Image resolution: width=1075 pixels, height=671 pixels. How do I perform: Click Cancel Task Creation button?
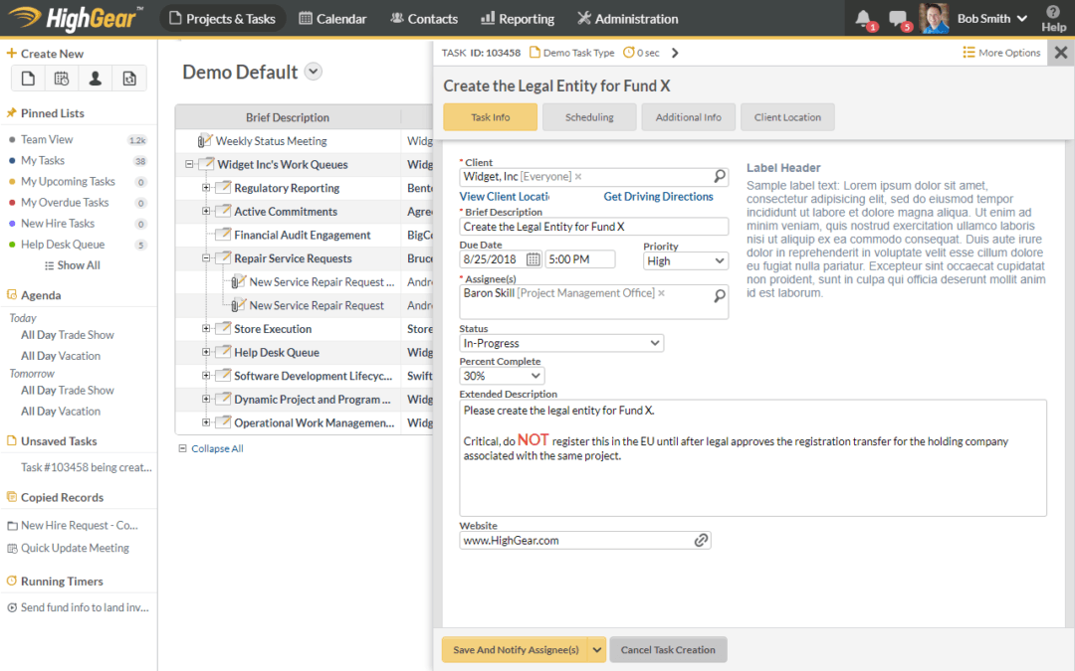coord(668,649)
